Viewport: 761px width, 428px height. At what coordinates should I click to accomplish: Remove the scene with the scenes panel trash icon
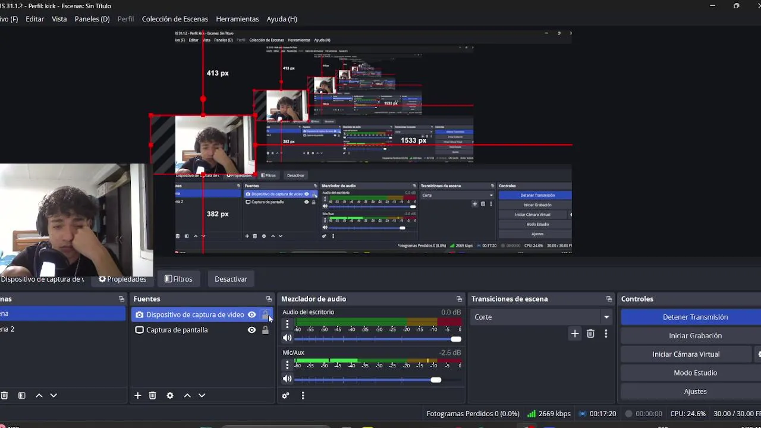tap(4, 395)
